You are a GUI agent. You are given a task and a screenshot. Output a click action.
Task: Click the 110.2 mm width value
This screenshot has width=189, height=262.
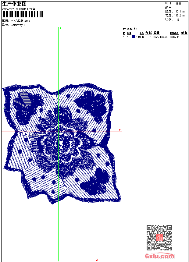(180, 16)
